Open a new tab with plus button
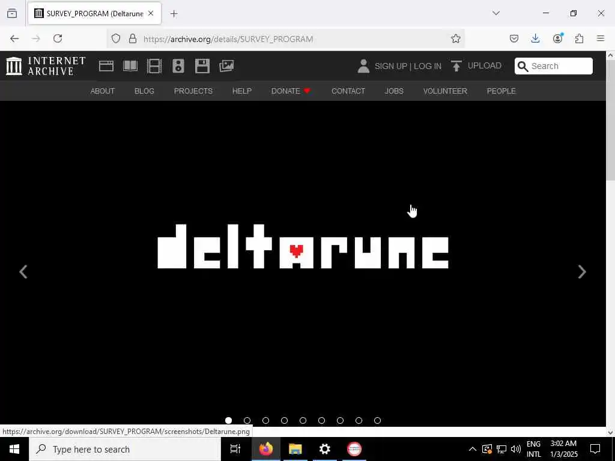The image size is (615, 461). click(174, 14)
